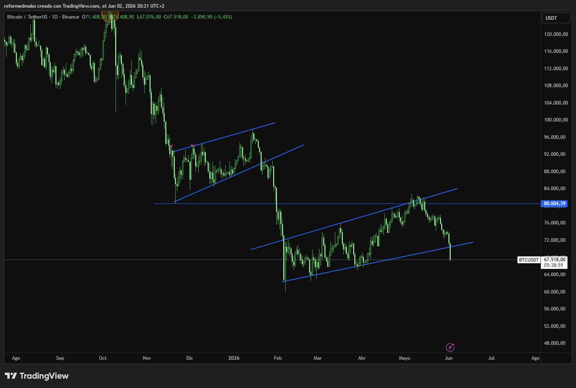Click the Jul label on time axis
Screen dimensions: 576x388
(x=492, y=358)
